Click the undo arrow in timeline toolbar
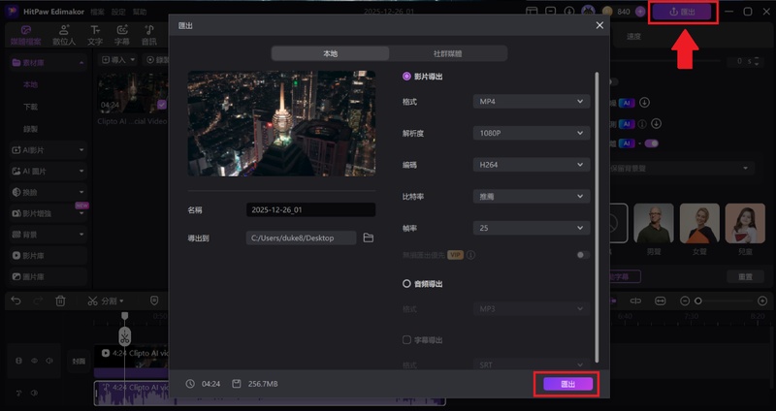 click(16, 300)
